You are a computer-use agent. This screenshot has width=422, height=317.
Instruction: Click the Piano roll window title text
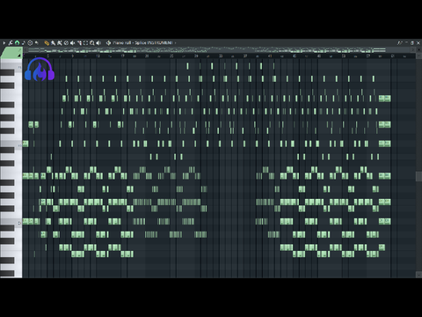142,43
